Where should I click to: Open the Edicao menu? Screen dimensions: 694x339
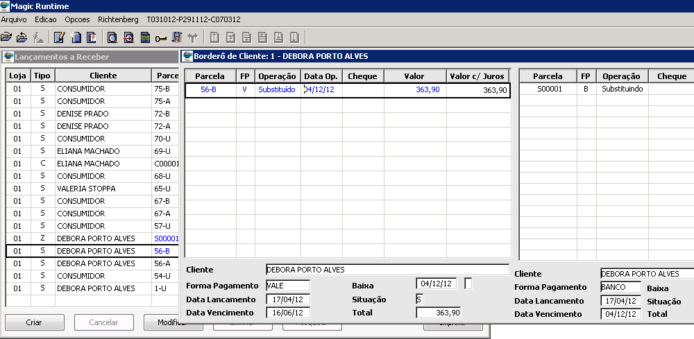pos(46,19)
